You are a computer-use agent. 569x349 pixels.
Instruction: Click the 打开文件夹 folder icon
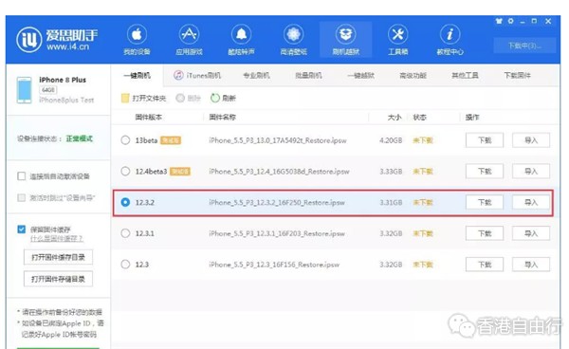coord(125,98)
